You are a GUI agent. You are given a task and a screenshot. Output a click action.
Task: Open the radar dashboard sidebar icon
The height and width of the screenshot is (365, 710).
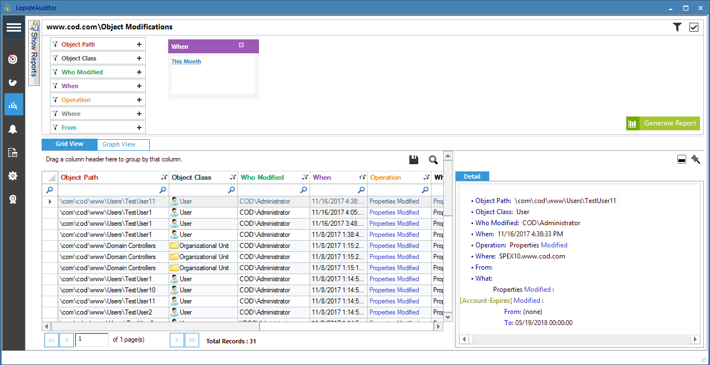(13, 59)
